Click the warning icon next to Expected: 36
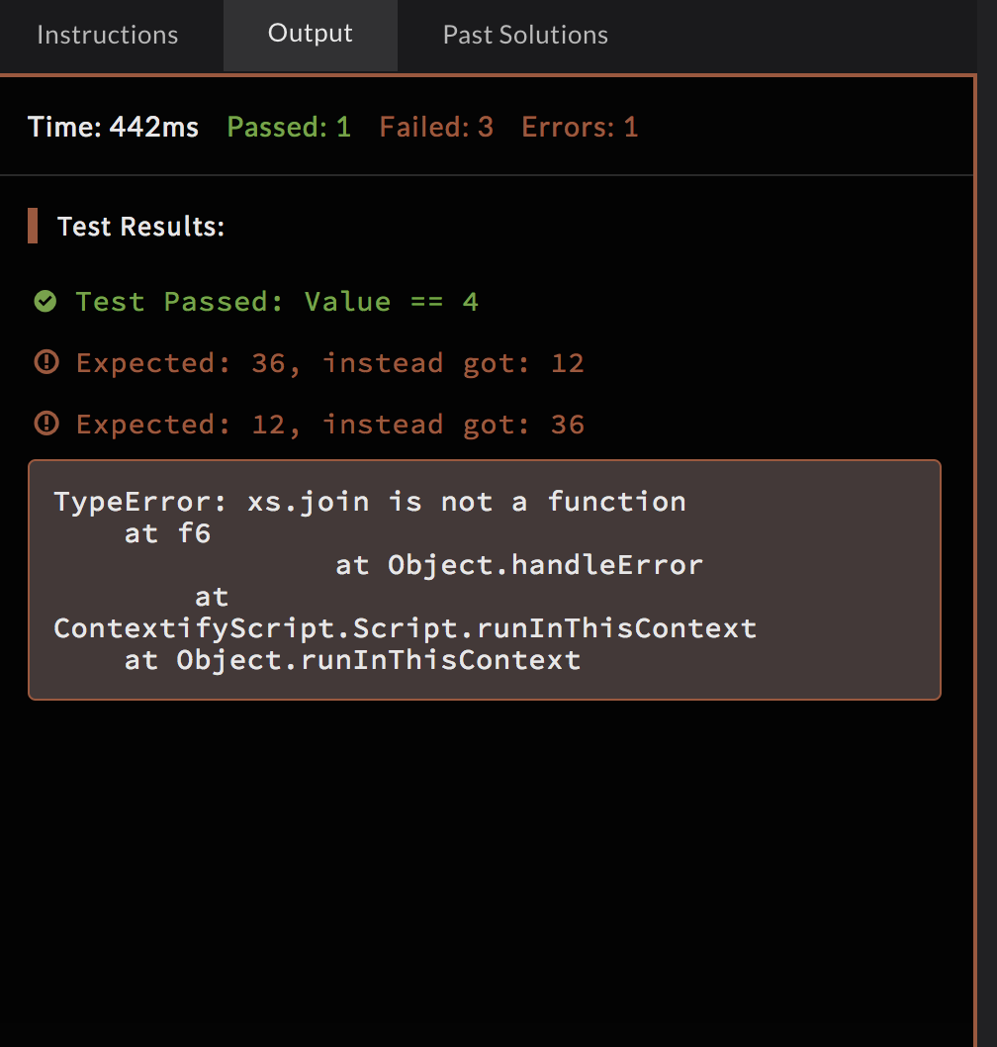 point(45,363)
